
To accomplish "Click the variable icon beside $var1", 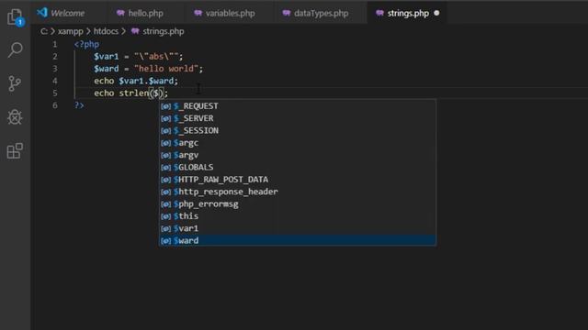I will click(165, 228).
